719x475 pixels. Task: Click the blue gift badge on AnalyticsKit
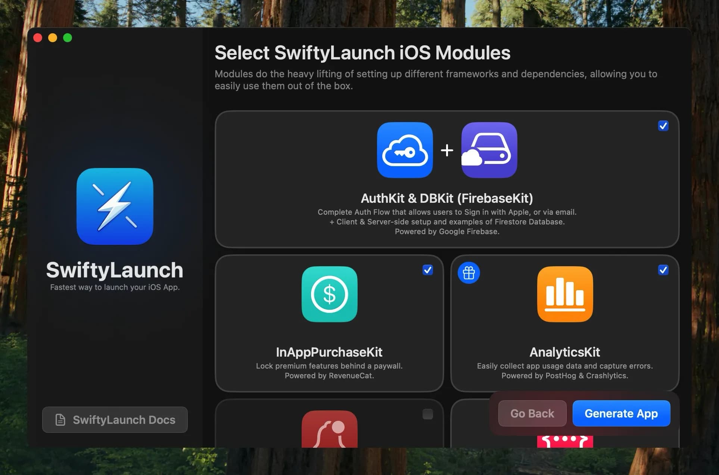tap(469, 273)
